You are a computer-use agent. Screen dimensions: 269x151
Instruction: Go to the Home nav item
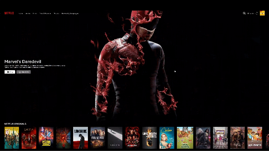tap(20, 13)
